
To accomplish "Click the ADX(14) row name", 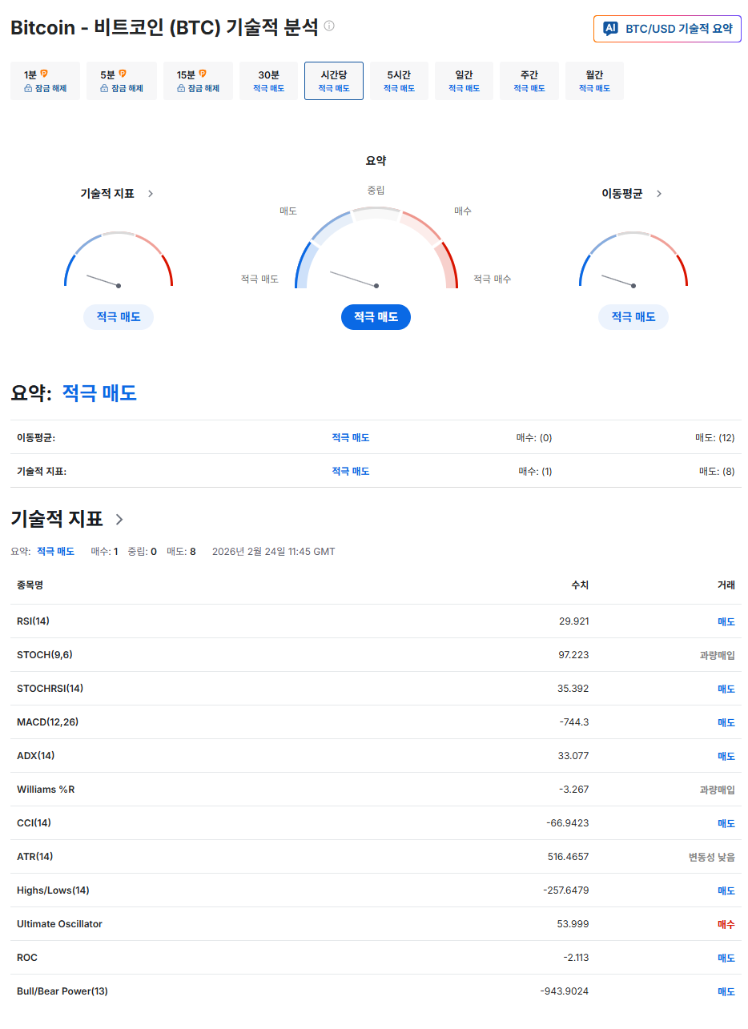I will [36, 756].
